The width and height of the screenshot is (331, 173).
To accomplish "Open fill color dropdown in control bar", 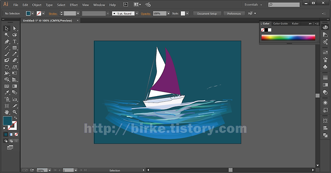I will tap(33, 13).
